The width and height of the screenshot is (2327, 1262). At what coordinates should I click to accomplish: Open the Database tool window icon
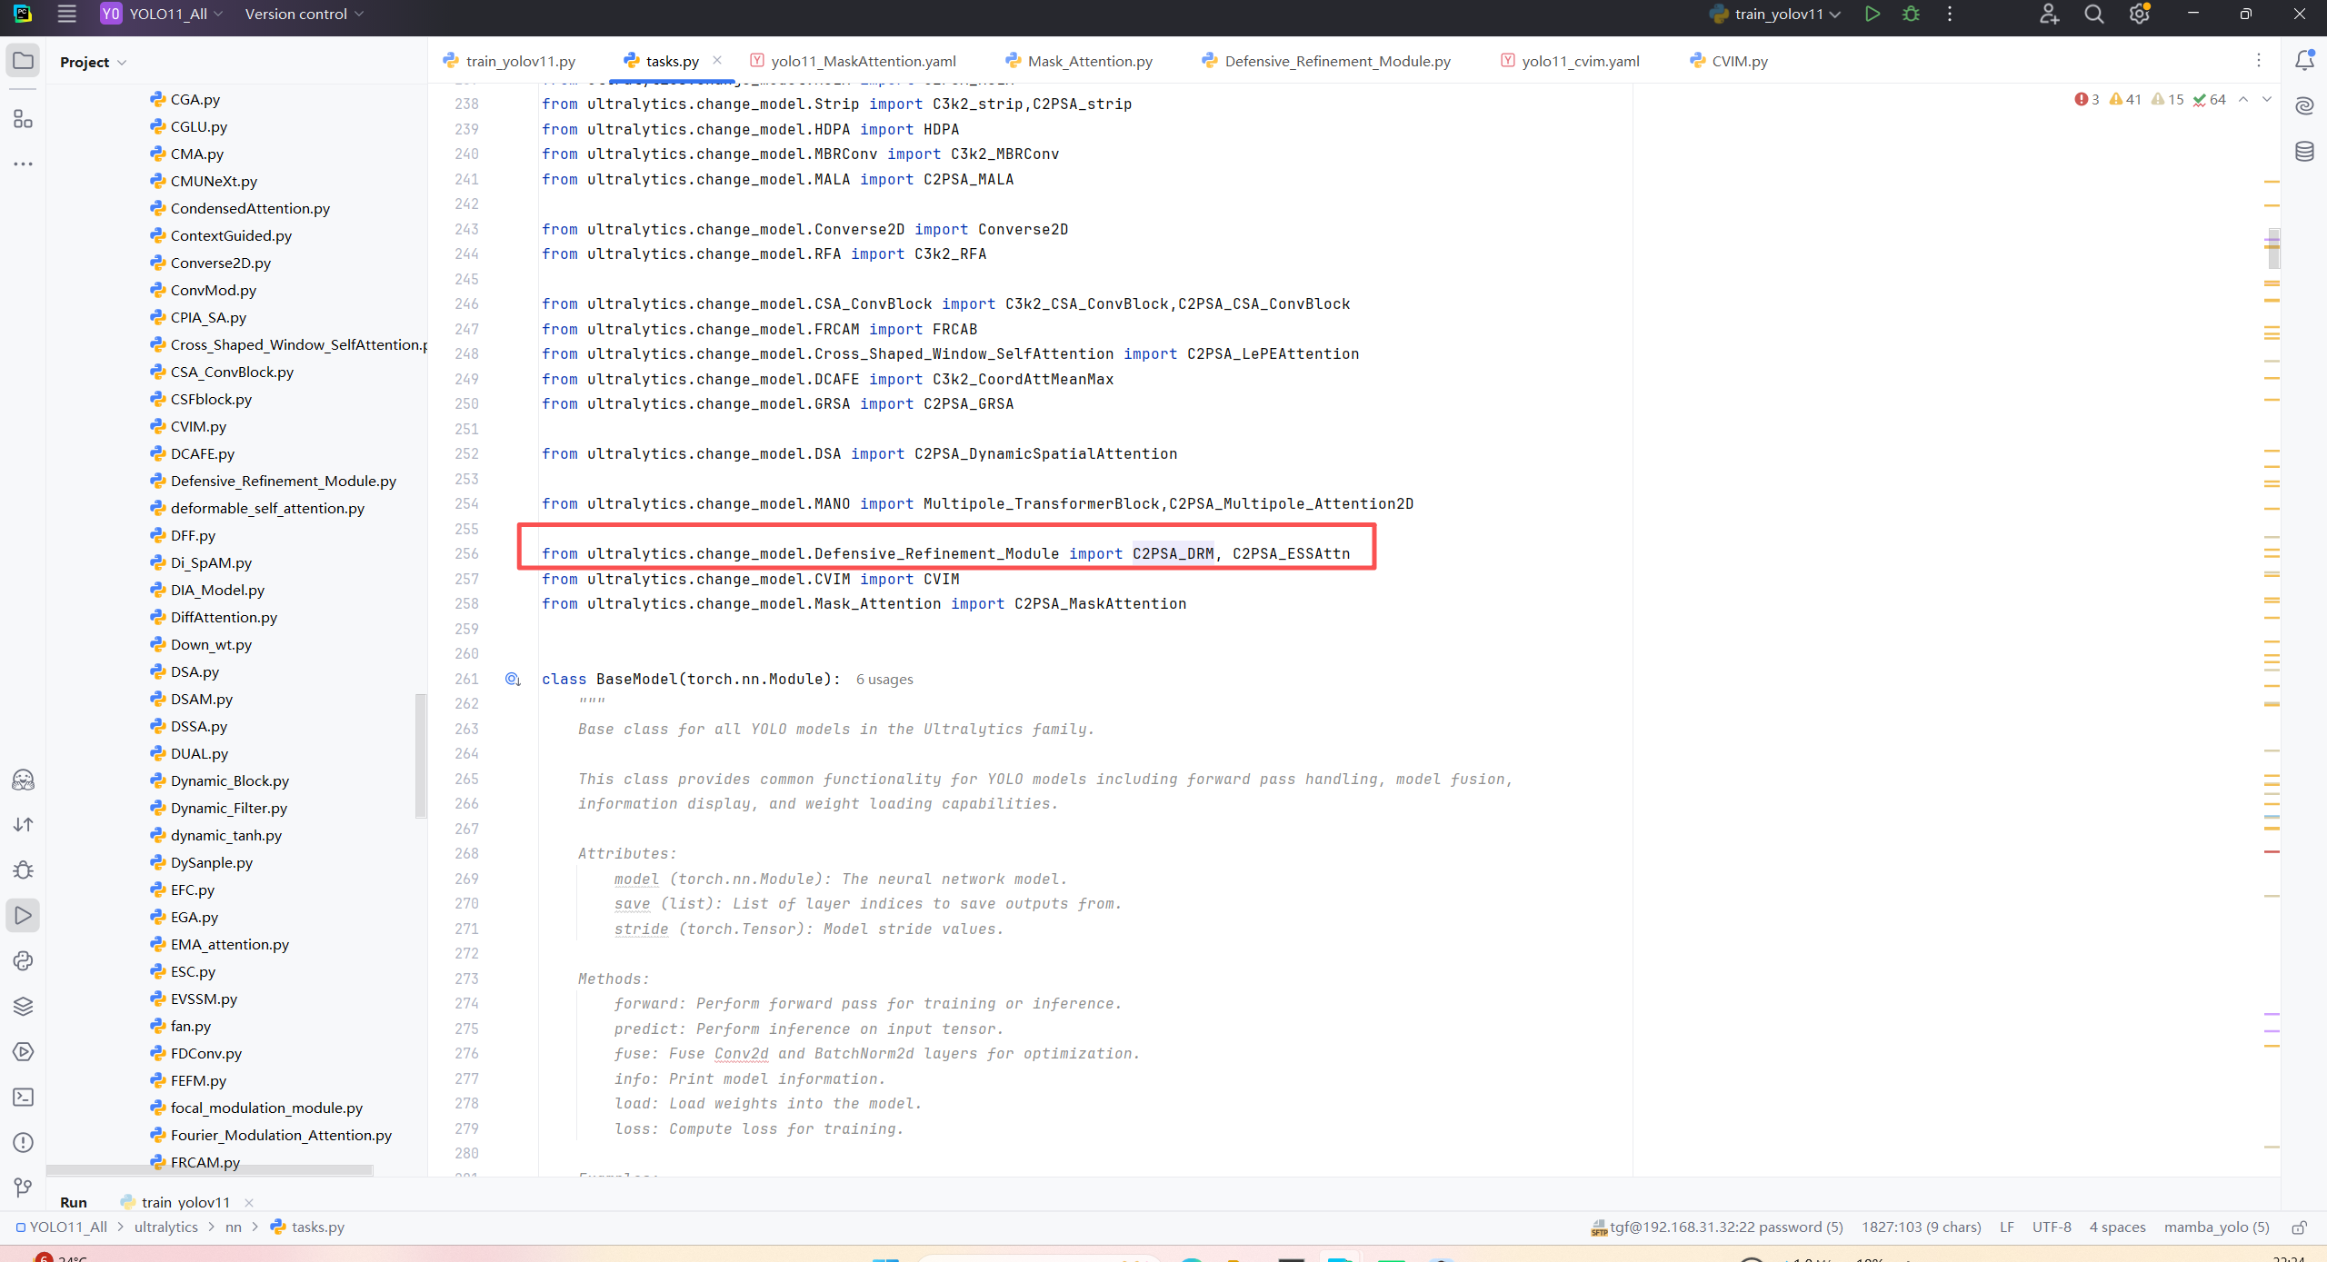[2304, 151]
